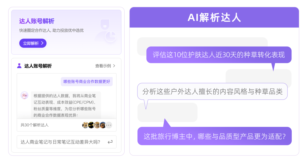Click the more (three dots) avatar icon

[x=109, y=125]
